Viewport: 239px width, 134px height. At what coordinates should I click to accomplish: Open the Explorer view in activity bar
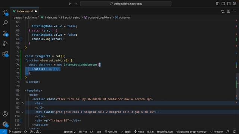tap(5, 12)
